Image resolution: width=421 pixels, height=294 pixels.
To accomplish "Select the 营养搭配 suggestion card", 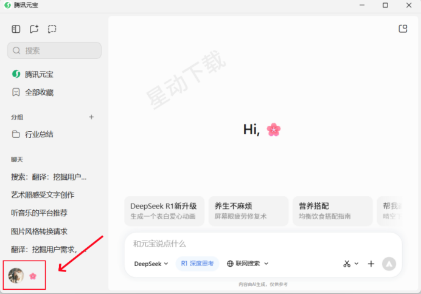I will tap(333, 211).
